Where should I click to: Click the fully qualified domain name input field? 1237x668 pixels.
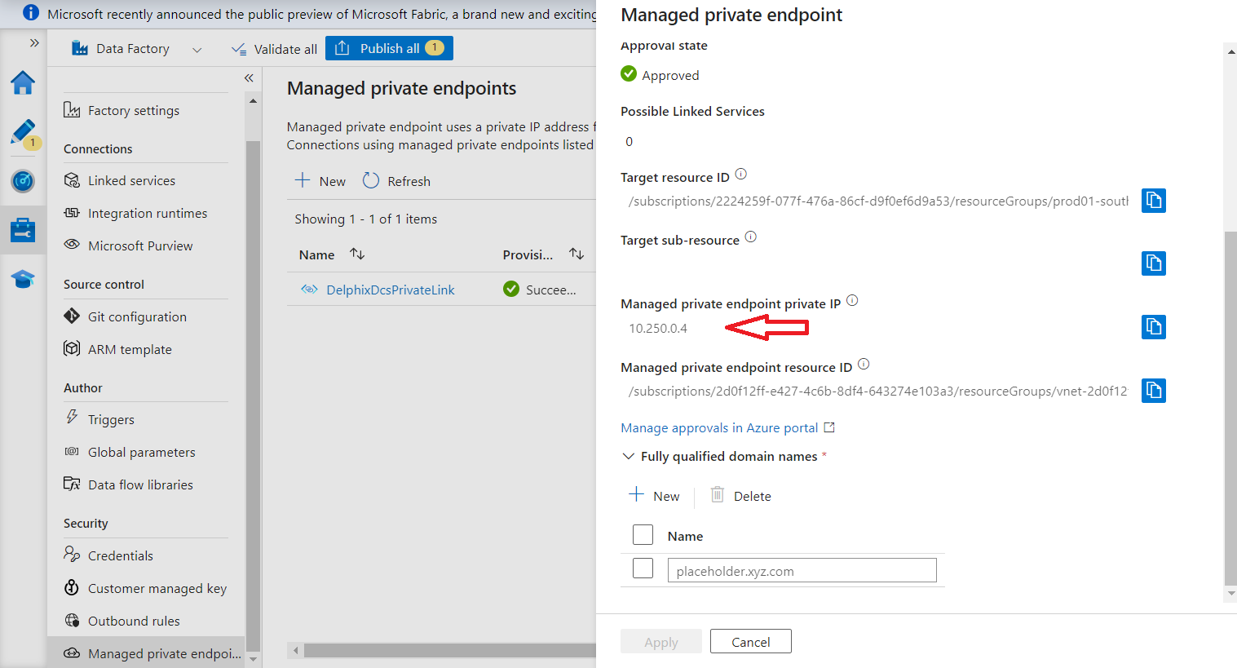click(x=802, y=571)
